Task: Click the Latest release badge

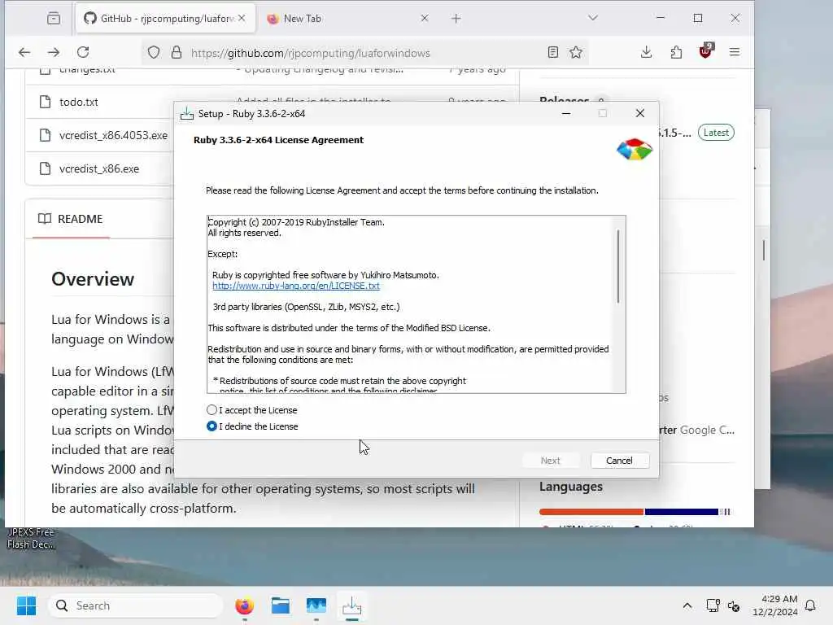Action: coord(716,133)
